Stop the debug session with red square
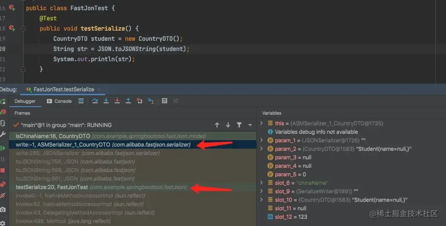 tap(3, 170)
